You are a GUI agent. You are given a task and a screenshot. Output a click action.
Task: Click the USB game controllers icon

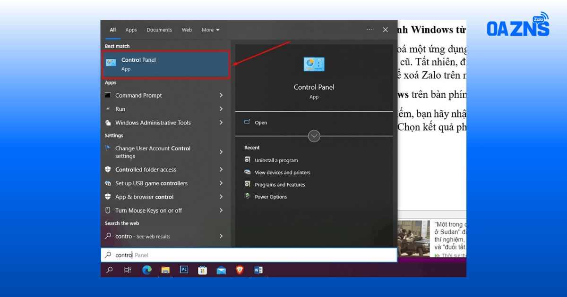(x=108, y=183)
